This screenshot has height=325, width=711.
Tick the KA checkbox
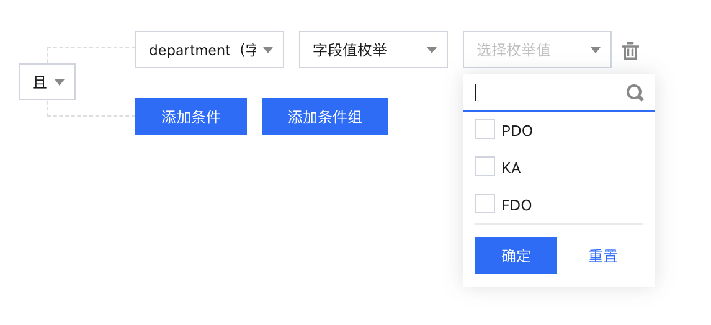coord(485,166)
